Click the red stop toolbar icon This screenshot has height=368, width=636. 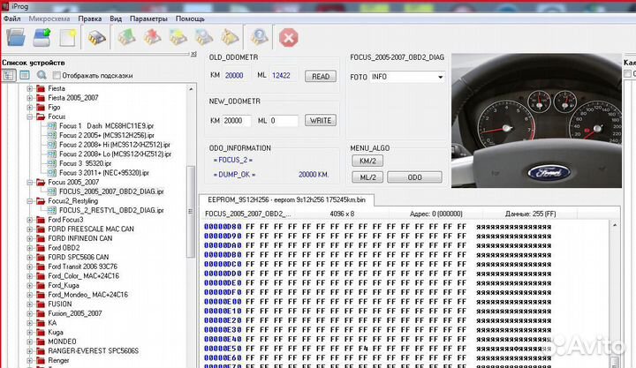point(288,37)
